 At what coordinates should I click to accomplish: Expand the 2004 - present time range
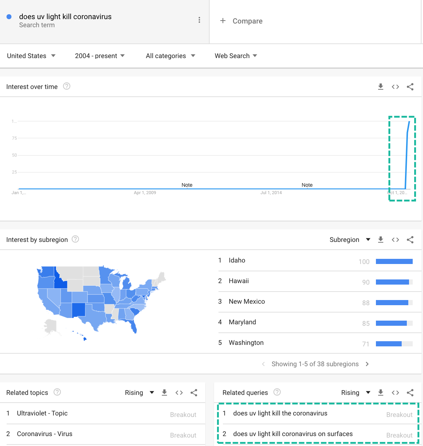(100, 56)
